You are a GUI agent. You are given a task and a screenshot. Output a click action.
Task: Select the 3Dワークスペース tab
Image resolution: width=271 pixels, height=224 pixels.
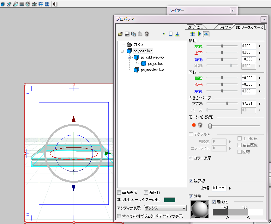(249, 28)
